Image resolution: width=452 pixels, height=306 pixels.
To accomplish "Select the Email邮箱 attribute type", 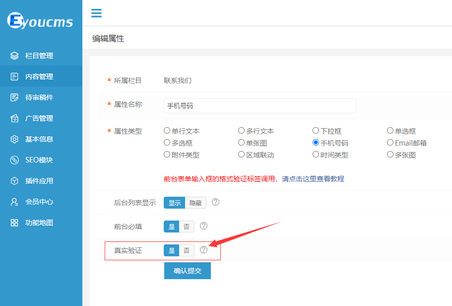I will coord(390,142).
